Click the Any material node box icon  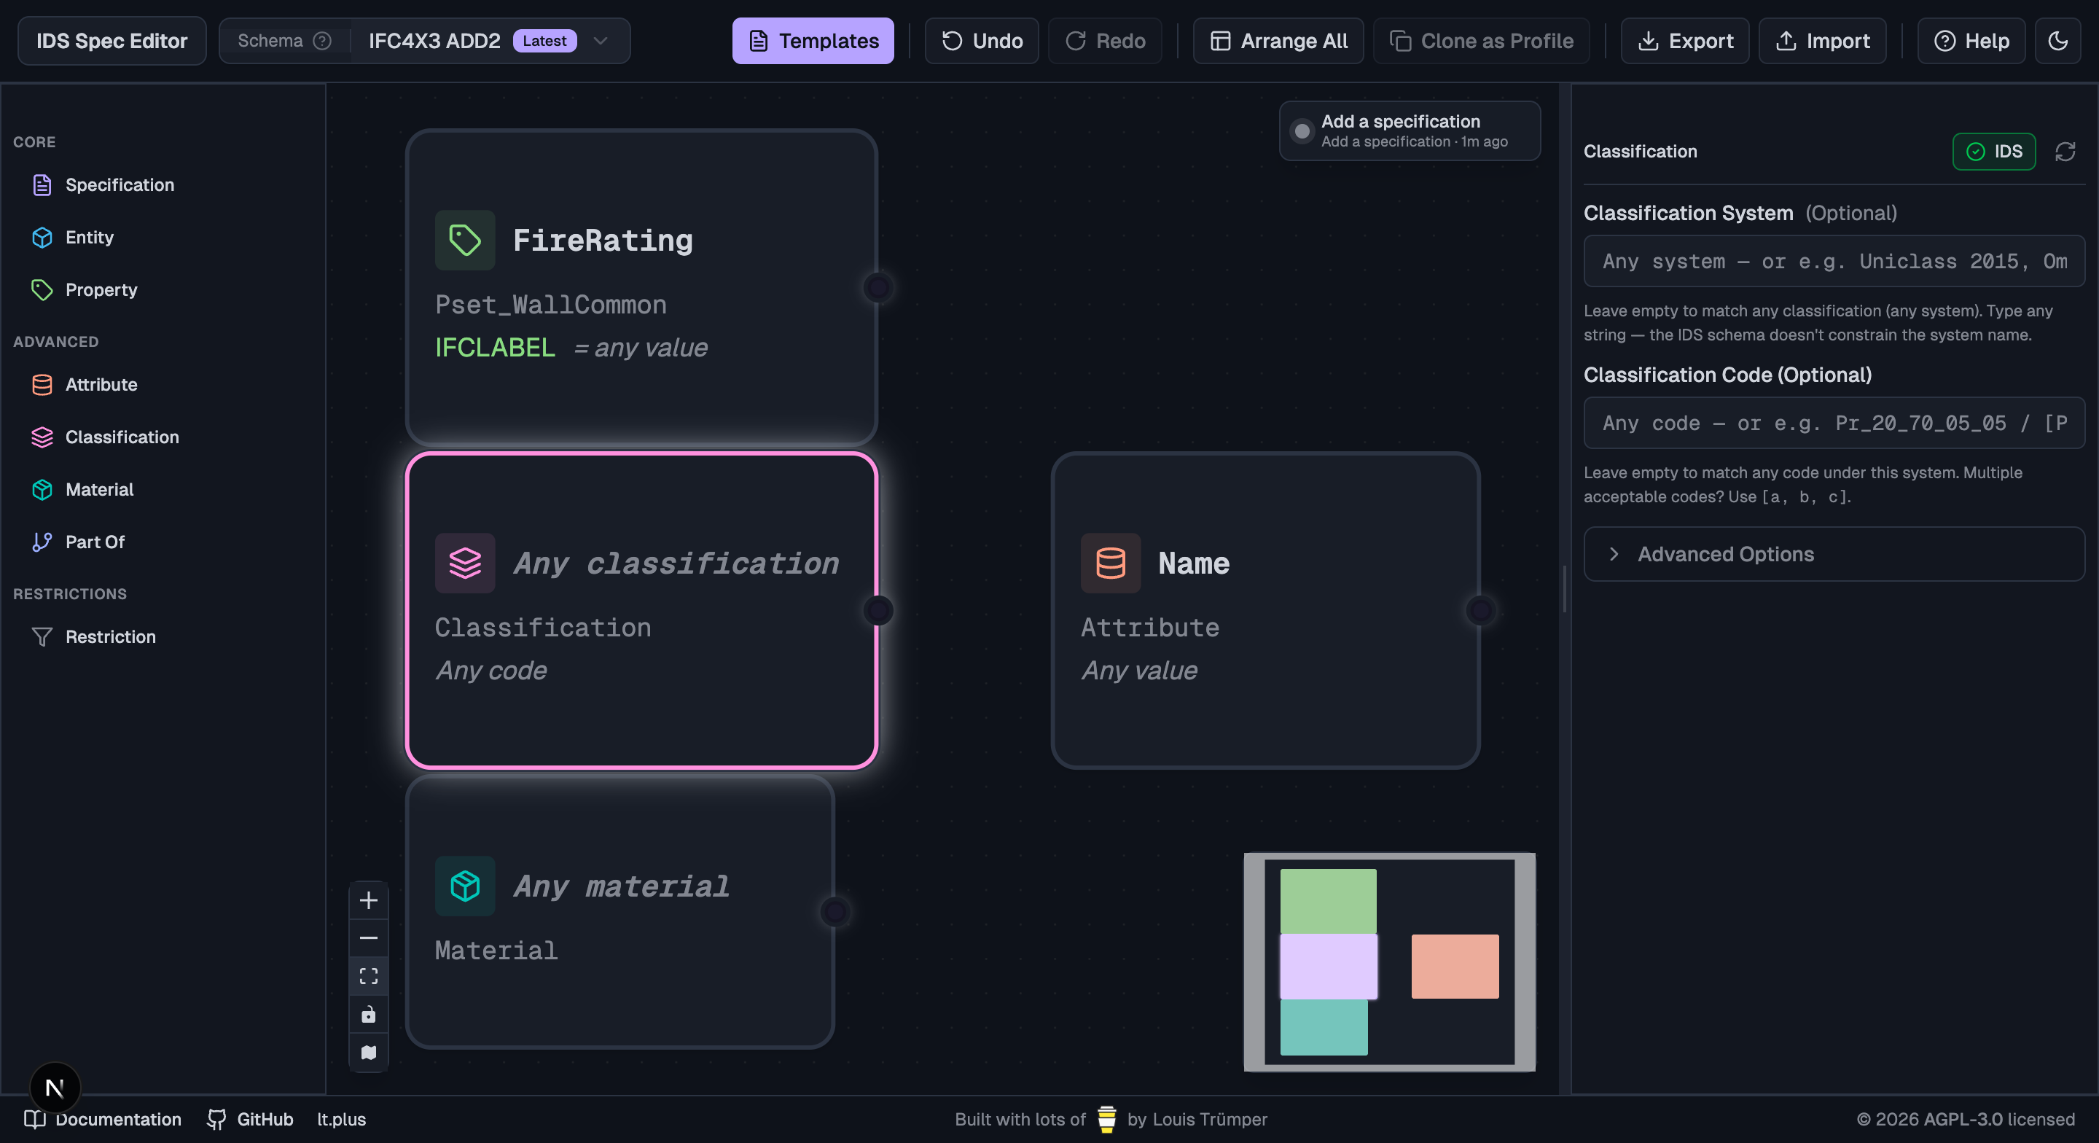point(465,886)
